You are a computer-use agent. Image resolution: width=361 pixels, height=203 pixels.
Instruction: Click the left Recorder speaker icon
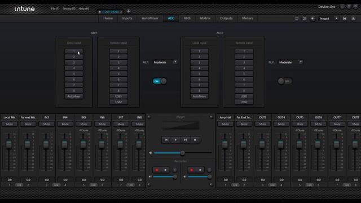tap(150, 176)
